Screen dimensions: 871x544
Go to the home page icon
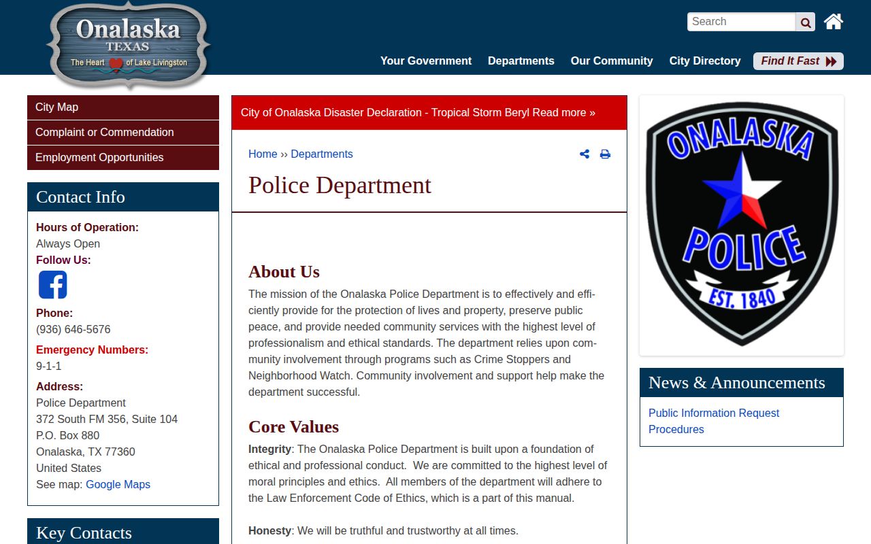834,22
